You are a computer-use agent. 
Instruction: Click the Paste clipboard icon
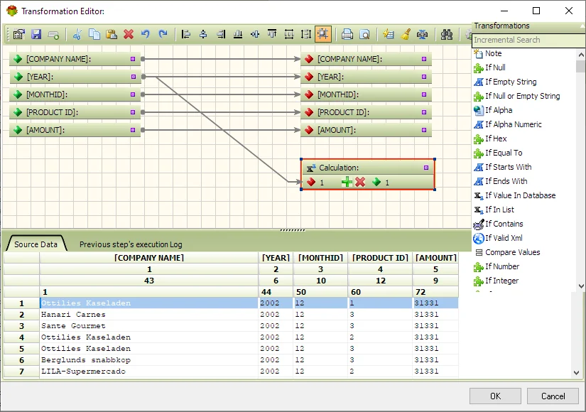112,34
